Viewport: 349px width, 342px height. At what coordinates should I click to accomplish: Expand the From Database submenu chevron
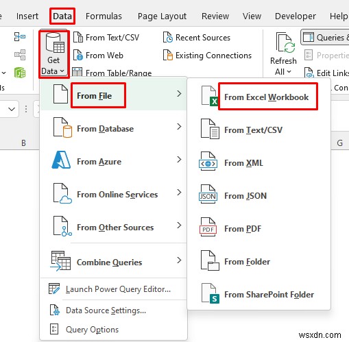point(179,127)
